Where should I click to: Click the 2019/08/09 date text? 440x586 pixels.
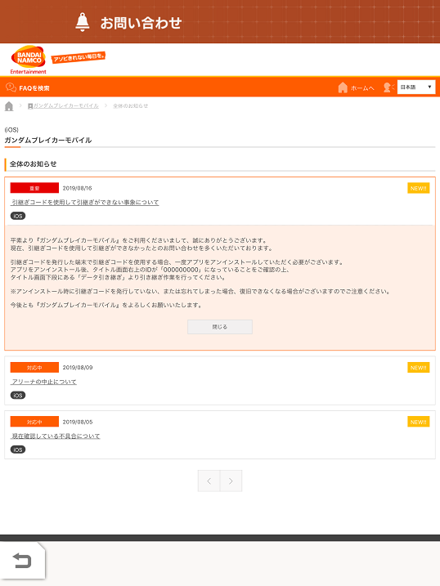coord(78,368)
